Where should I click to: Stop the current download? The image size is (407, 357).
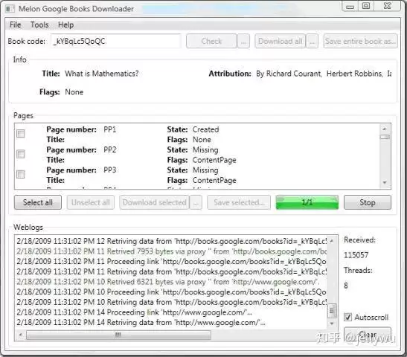pos(368,202)
